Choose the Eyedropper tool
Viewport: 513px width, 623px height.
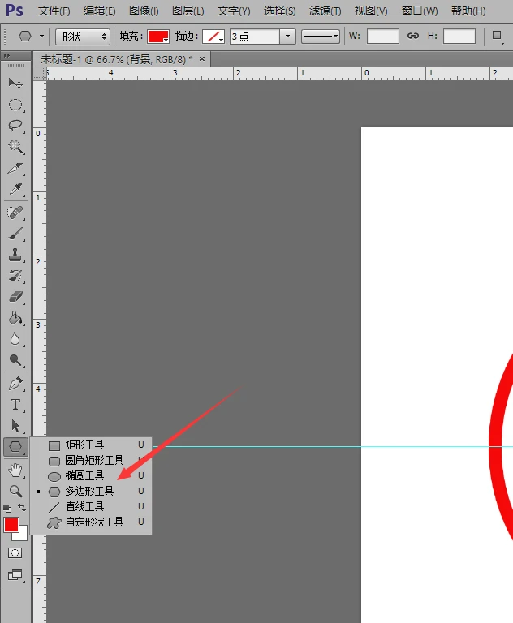pos(15,189)
